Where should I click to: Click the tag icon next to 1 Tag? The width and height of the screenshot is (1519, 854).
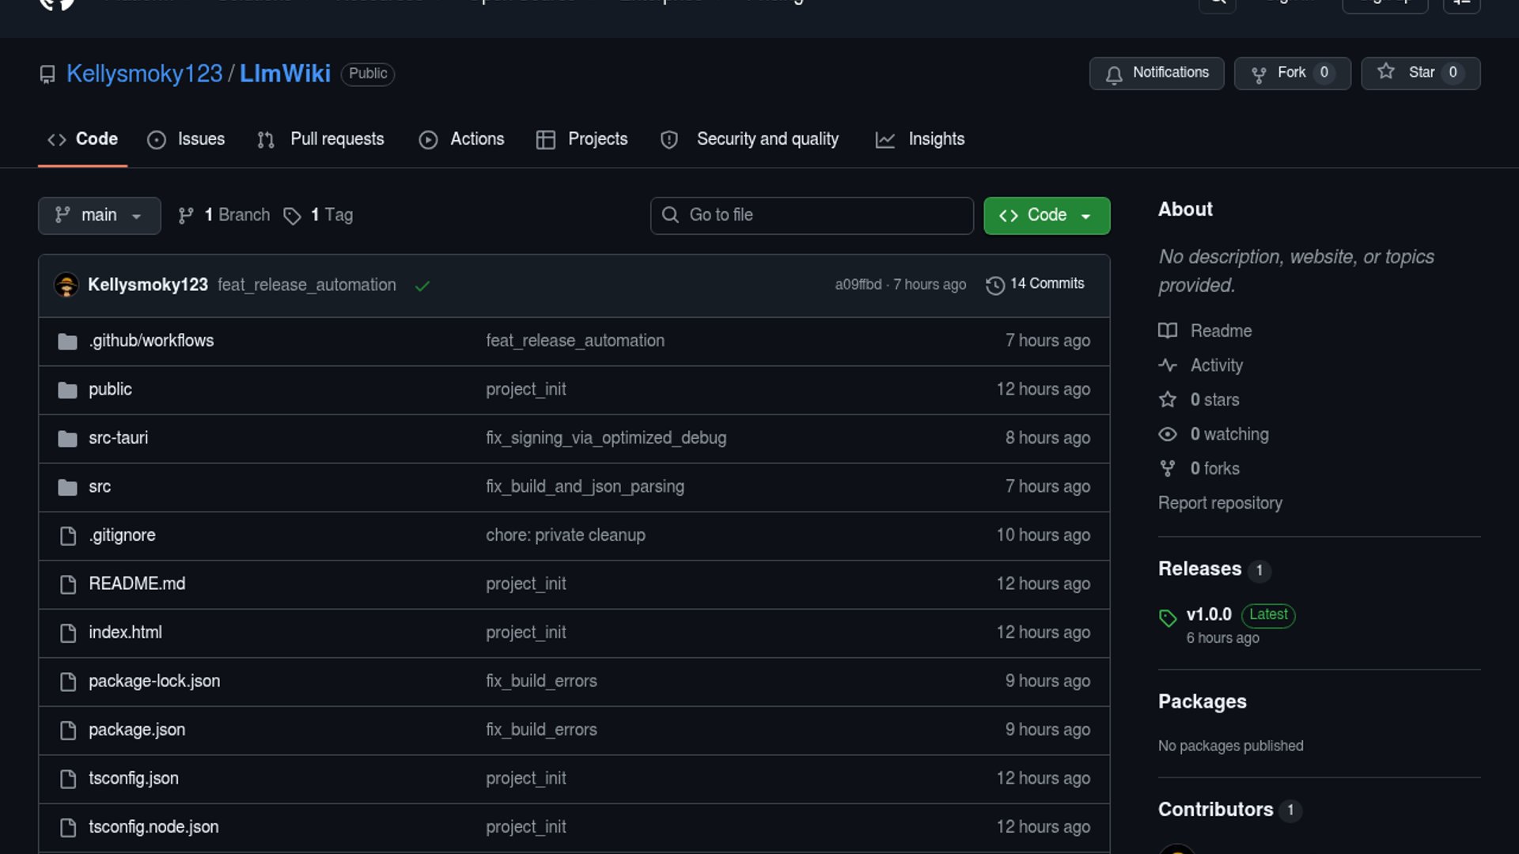(x=292, y=216)
